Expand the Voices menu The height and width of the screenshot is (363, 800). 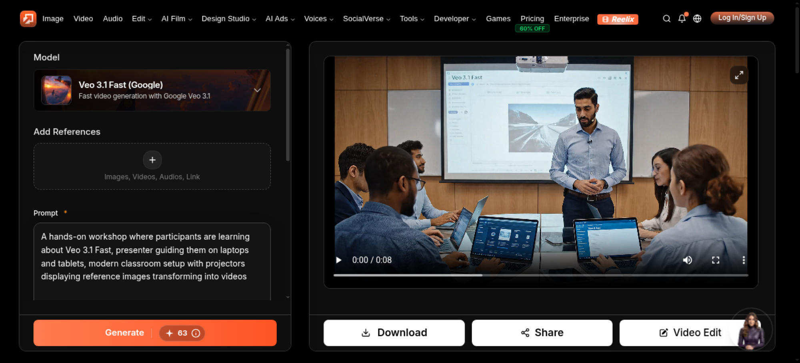(319, 19)
